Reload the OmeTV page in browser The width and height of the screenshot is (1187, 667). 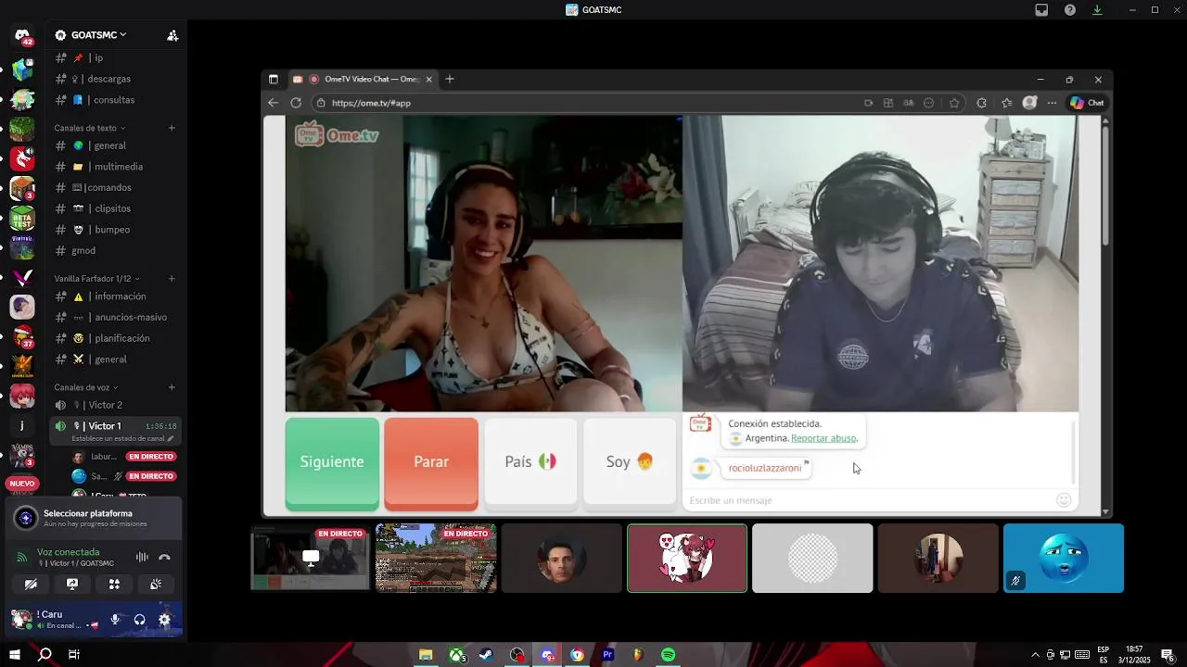[297, 103]
